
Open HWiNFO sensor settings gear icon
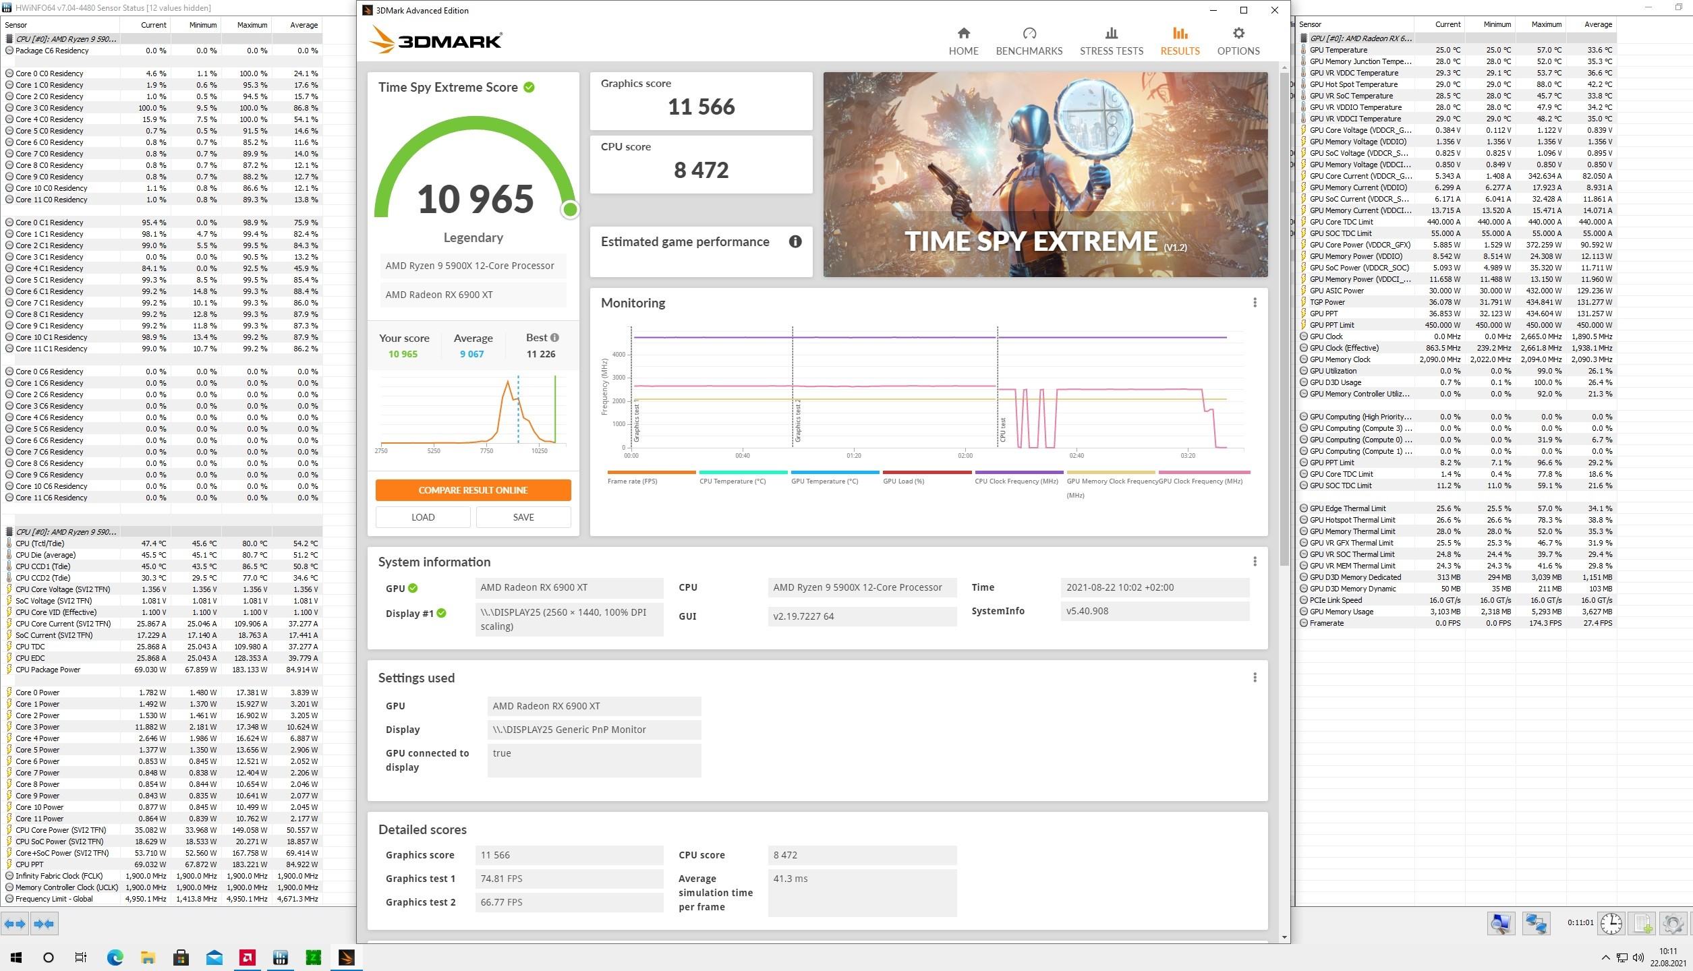pyautogui.click(x=1673, y=923)
